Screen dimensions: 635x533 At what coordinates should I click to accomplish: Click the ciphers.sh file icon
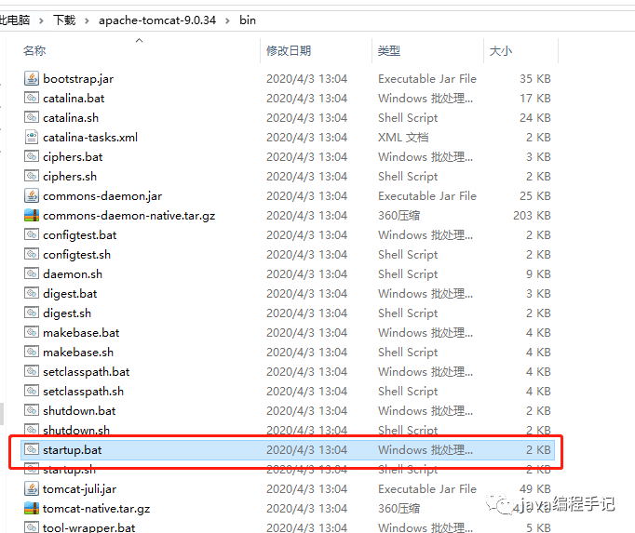(x=32, y=176)
